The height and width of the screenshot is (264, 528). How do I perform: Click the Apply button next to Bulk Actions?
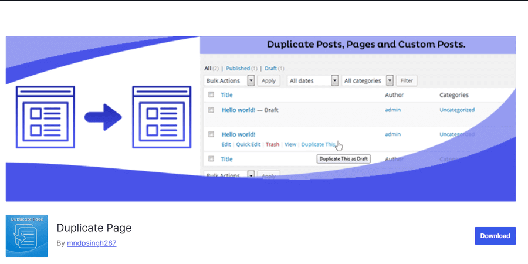pos(269,81)
